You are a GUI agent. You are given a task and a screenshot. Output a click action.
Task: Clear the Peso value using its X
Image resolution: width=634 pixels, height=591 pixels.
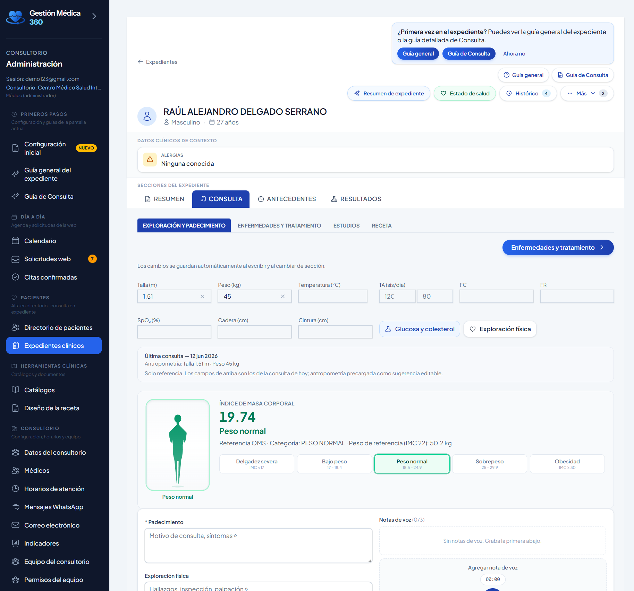click(283, 297)
